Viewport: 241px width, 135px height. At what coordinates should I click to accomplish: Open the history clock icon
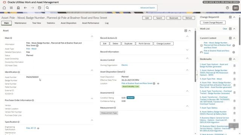[40, 7]
